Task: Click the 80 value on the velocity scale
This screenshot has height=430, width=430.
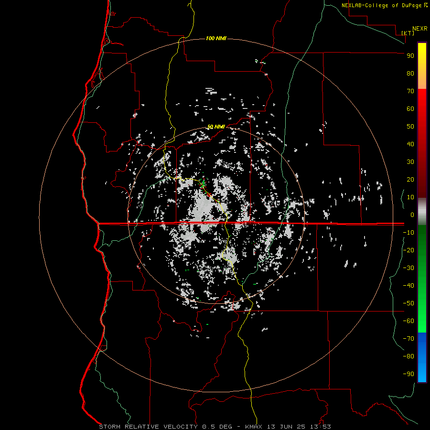Action: click(410, 73)
